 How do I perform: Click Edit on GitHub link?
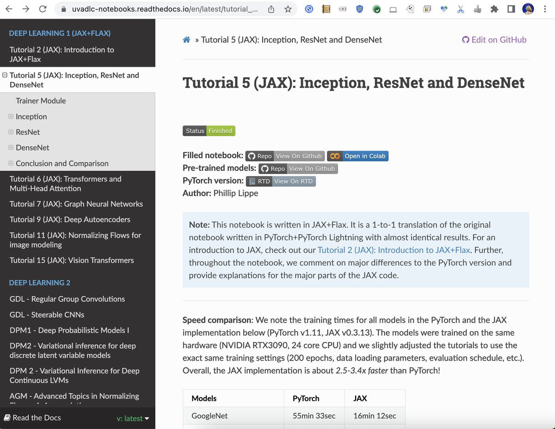click(x=494, y=40)
